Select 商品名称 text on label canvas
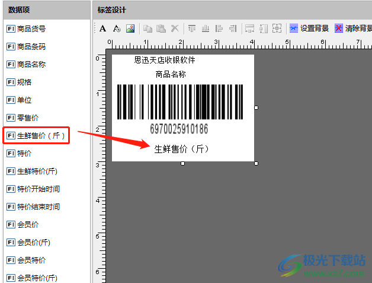This screenshot has width=372, height=283. 171,74
